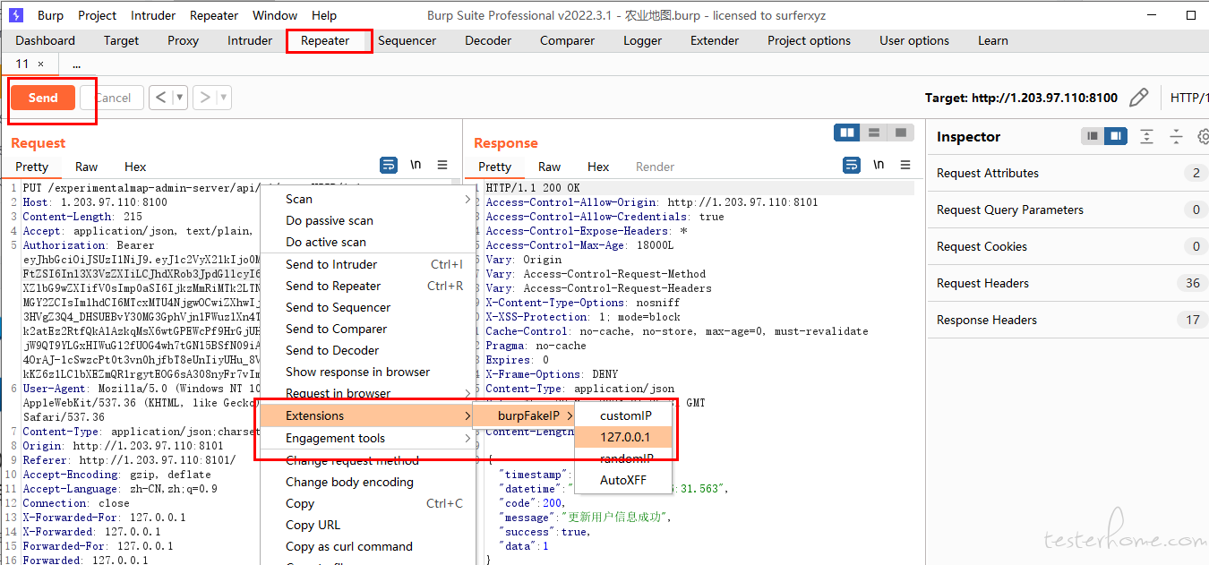Select Send to Intruder
The height and width of the screenshot is (565, 1209).
[x=367, y=264]
